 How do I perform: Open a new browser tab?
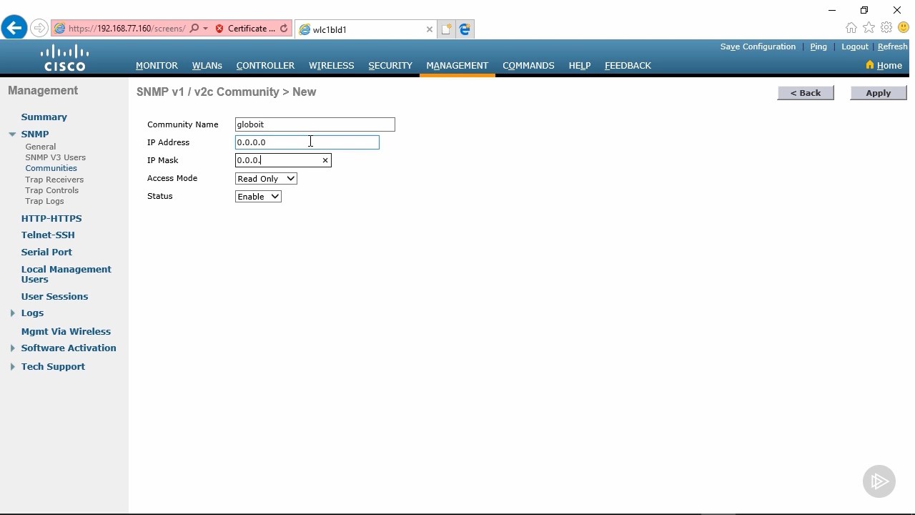click(x=446, y=29)
